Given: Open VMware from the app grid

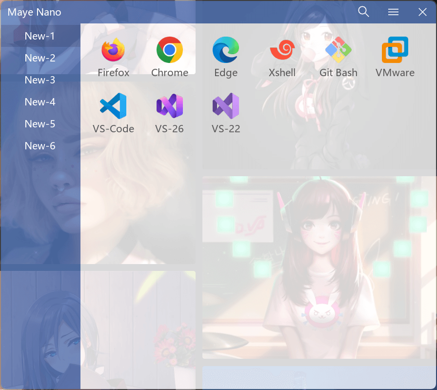Looking at the screenshot, I should [x=395, y=50].
